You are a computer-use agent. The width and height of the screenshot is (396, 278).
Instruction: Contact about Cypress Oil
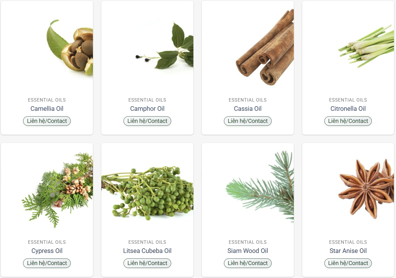click(x=47, y=263)
